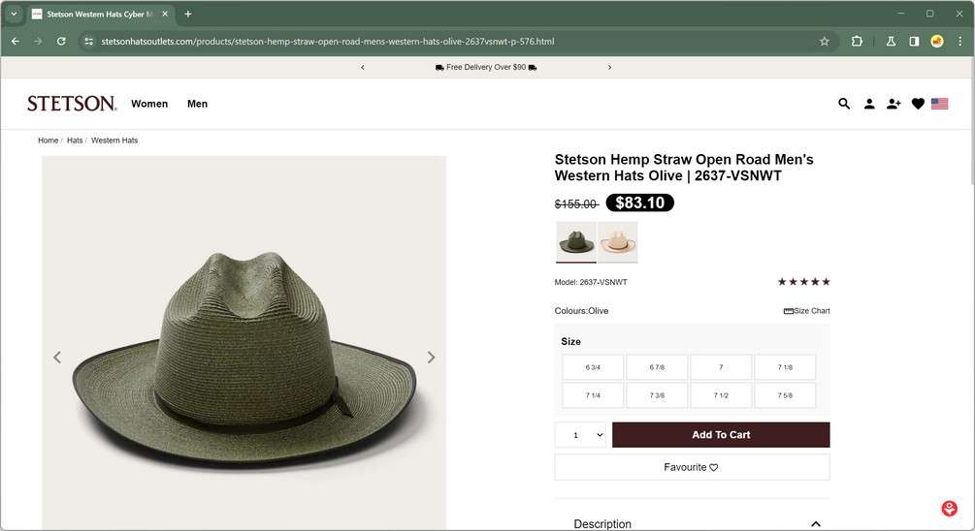The width and height of the screenshot is (975, 531).
Task: Select size 7 1/8
Action: [785, 367]
